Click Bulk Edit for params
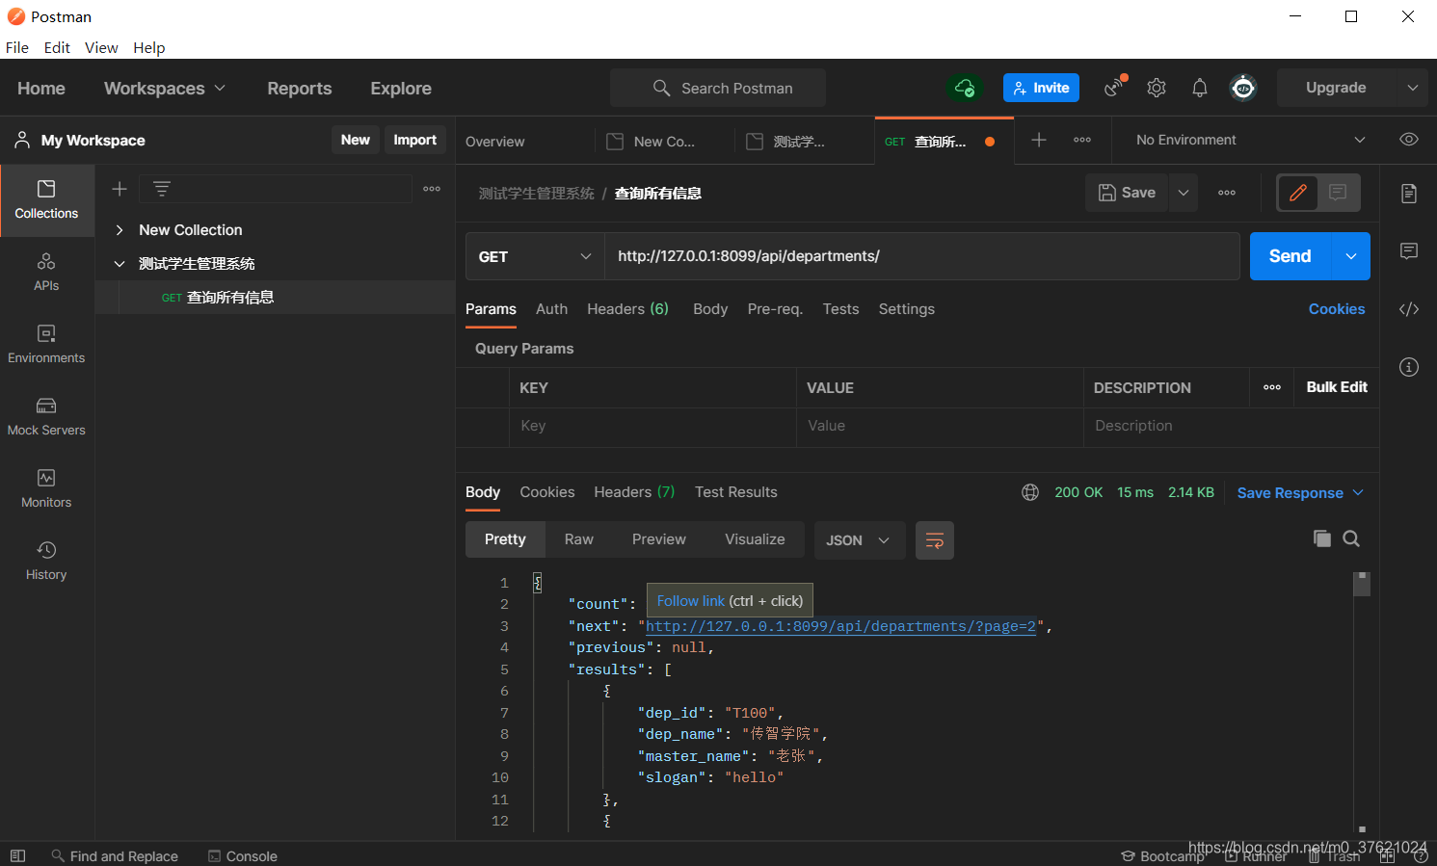 click(x=1337, y=387)
